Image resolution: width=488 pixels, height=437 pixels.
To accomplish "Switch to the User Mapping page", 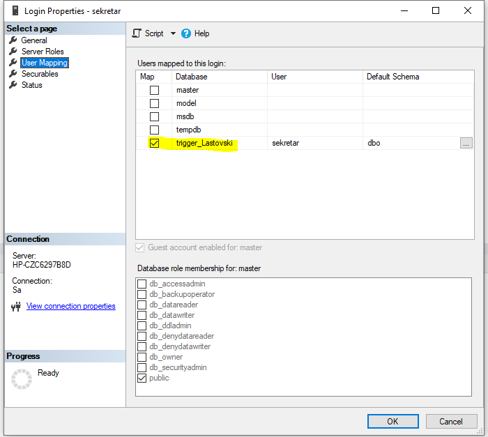I will (44, 63).
